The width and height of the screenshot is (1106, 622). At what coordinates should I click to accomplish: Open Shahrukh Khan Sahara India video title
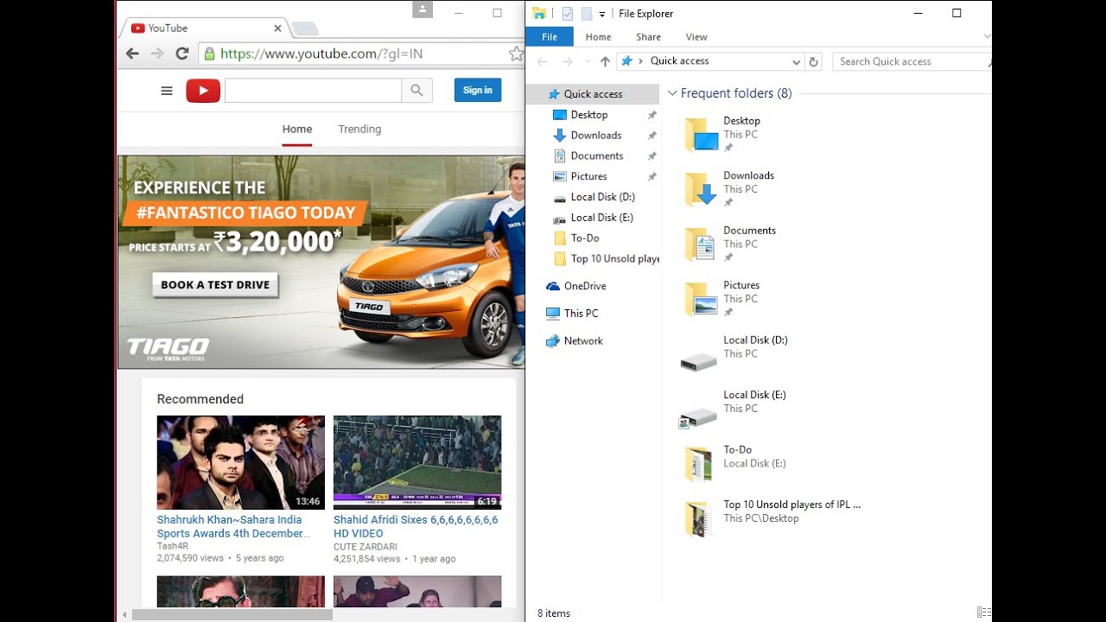click(x=234, y=526)
